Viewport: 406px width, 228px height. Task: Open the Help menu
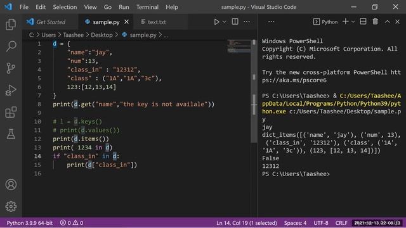tap(172, 7)
